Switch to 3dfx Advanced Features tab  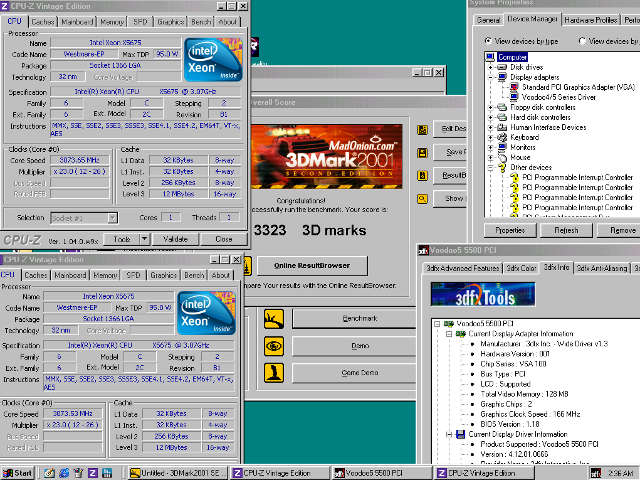463,269
